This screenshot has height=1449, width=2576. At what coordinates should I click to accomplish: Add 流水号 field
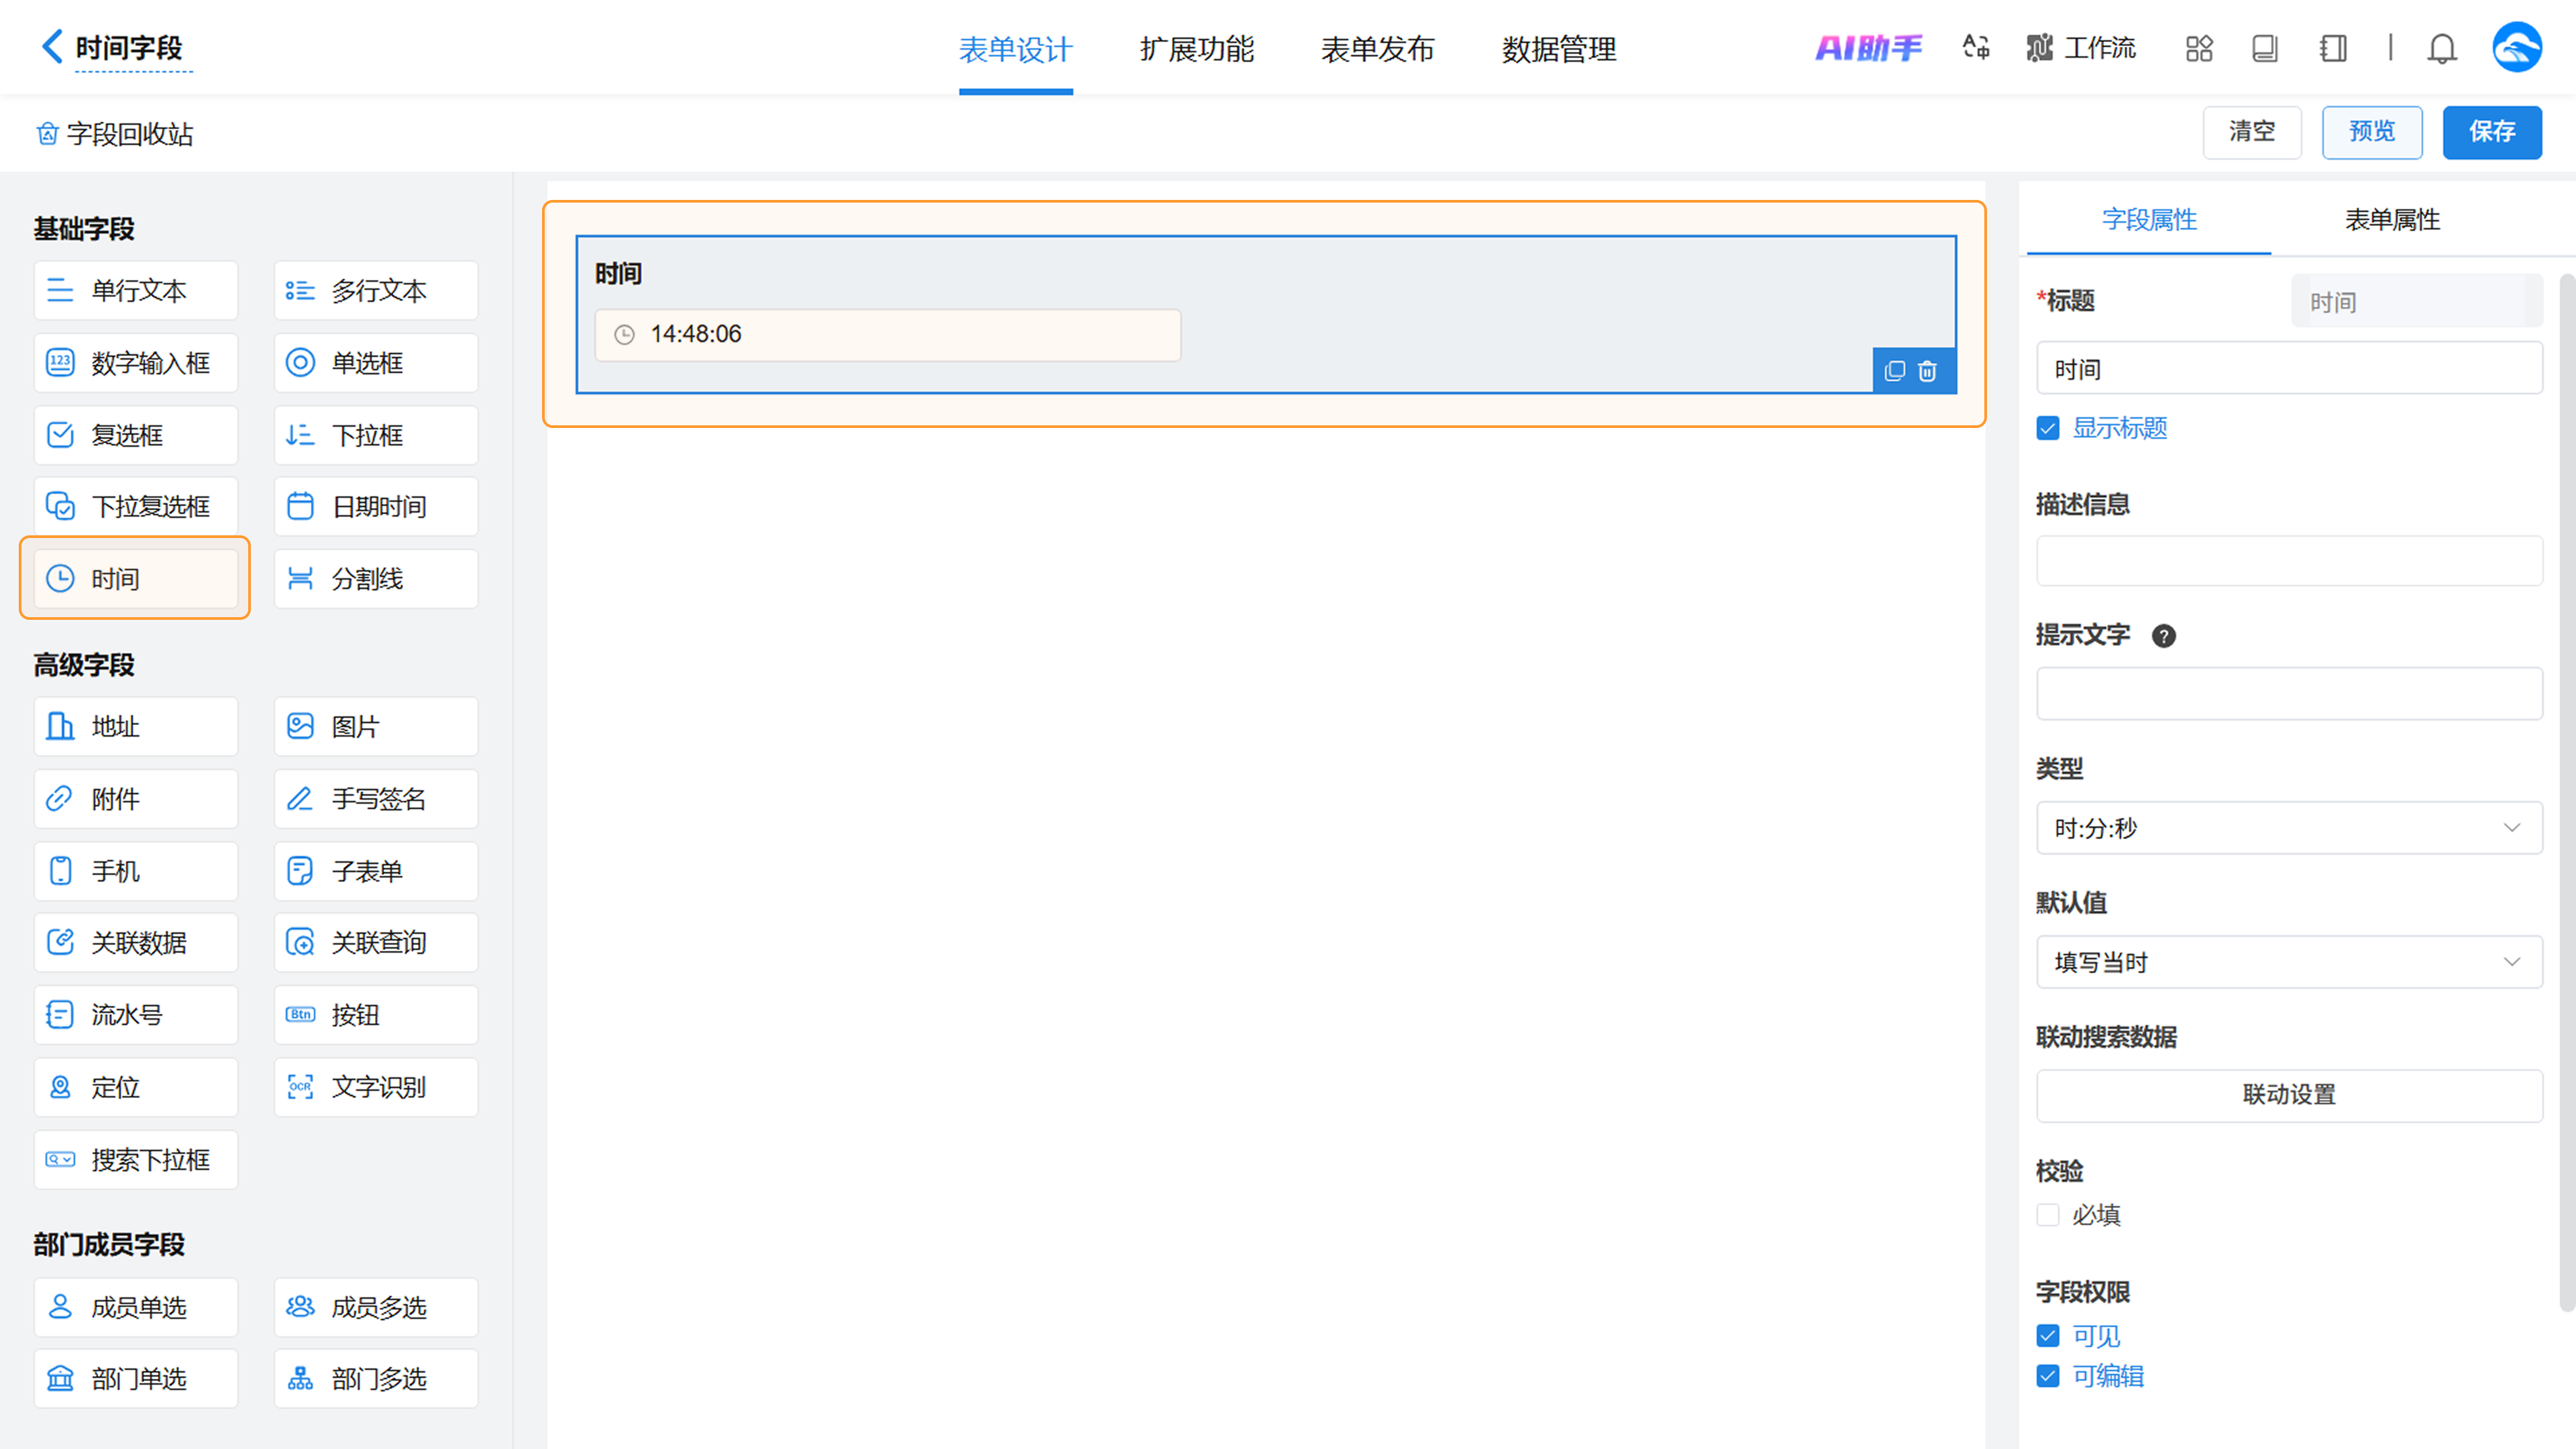tap(136, 1015)
